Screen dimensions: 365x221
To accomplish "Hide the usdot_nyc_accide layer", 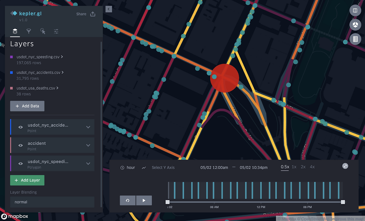I will click(x=20, y=127).
